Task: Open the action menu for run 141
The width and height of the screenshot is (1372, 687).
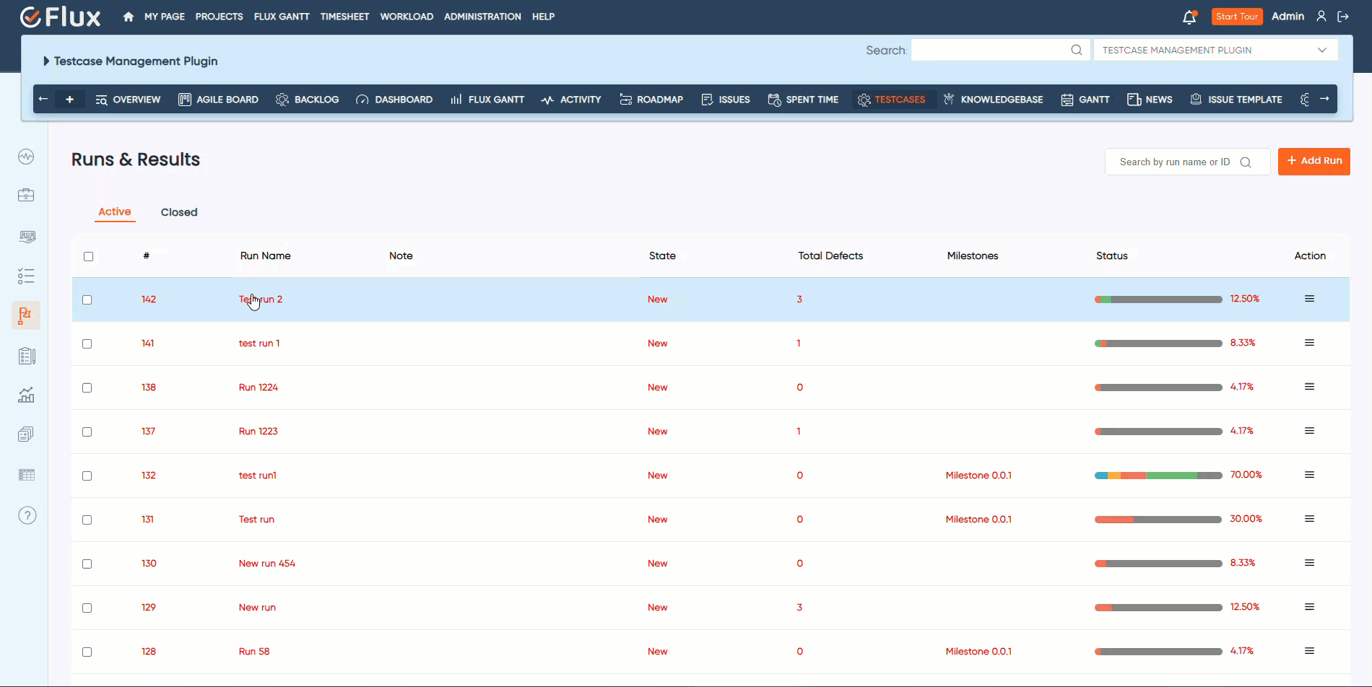Action: (x=1309, y=343)
